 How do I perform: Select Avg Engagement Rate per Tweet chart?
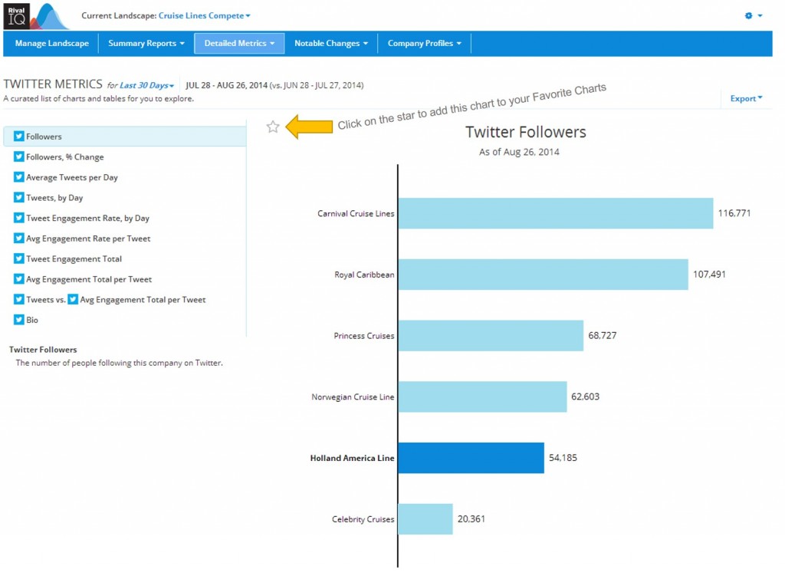pyautogui.click(x=88, y=239)
